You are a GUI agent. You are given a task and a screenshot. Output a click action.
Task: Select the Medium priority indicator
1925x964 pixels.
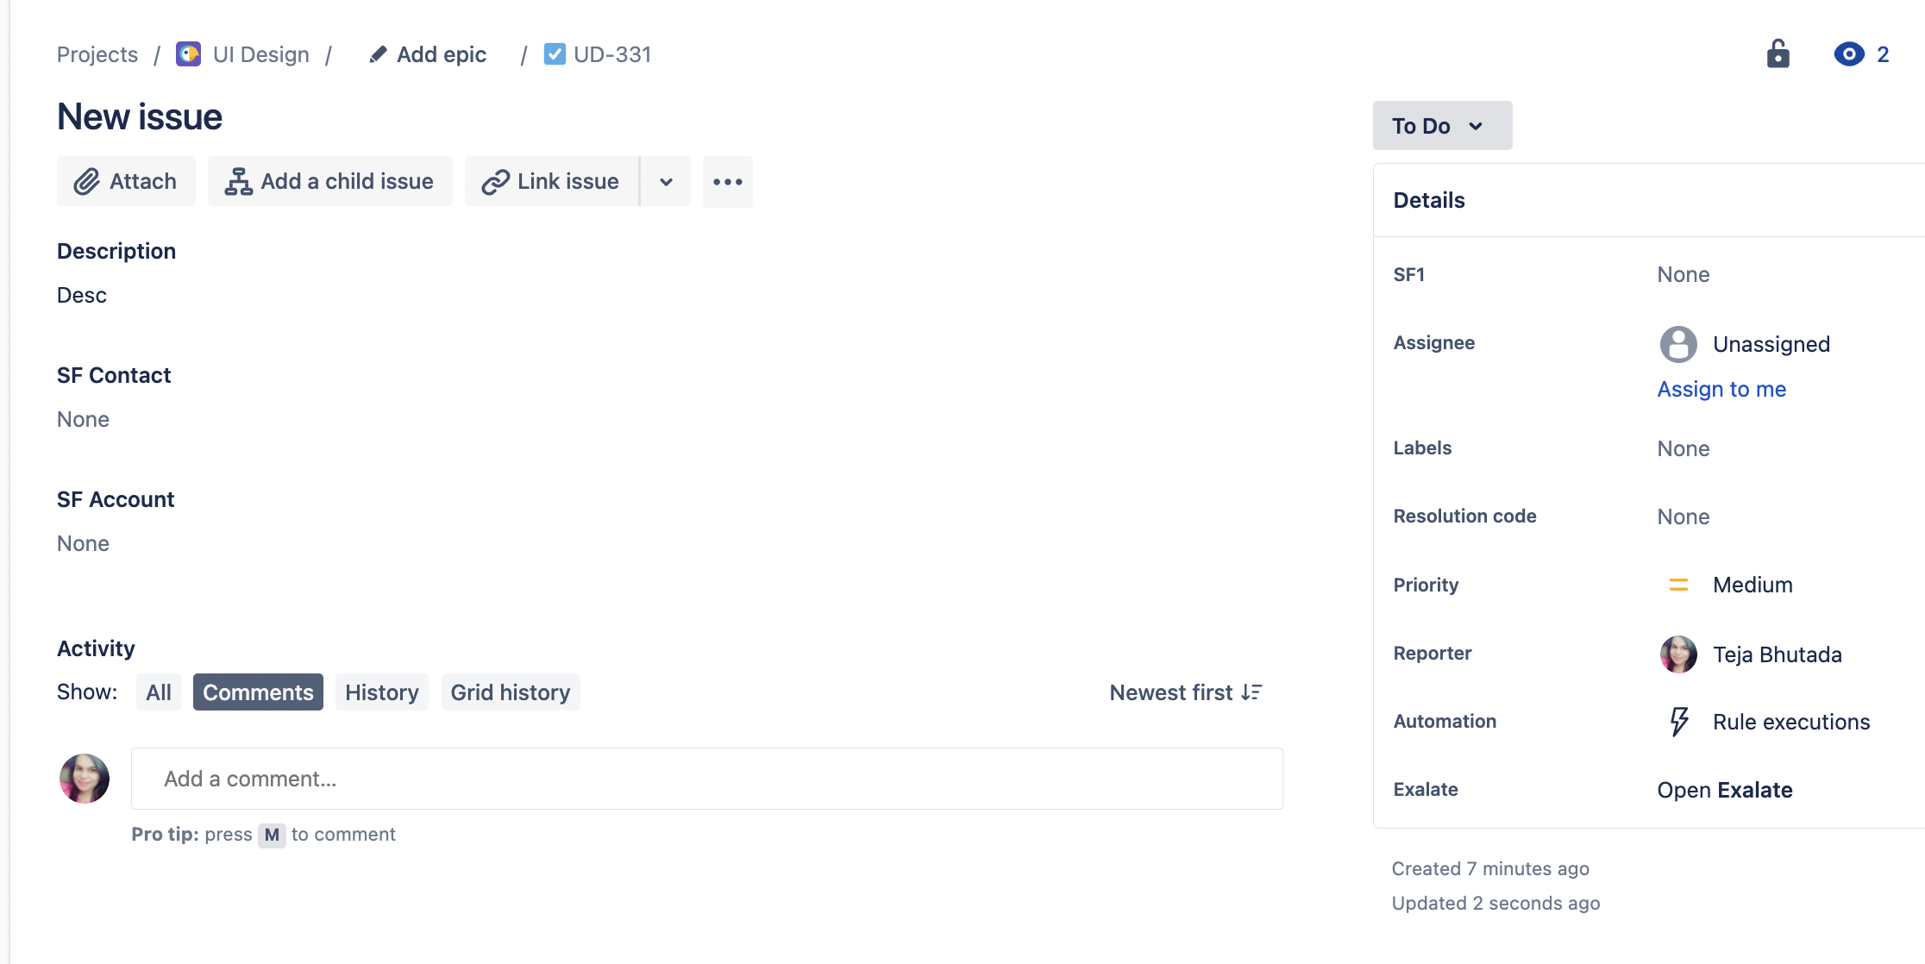point(1677,584)
